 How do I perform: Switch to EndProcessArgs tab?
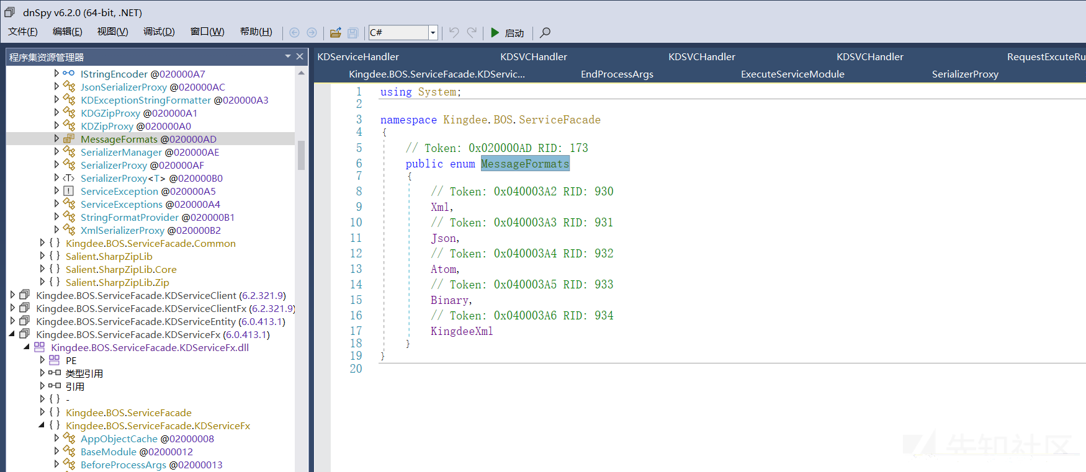(x=617, y=74)
